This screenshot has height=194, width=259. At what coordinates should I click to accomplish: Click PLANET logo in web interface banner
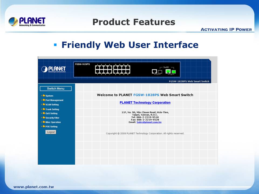[x=53, y=69]
